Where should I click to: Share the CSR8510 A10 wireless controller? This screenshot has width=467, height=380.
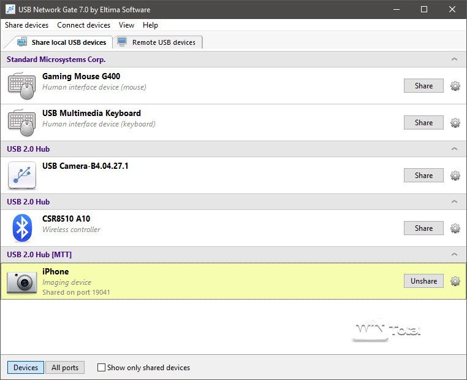point(423,228)
